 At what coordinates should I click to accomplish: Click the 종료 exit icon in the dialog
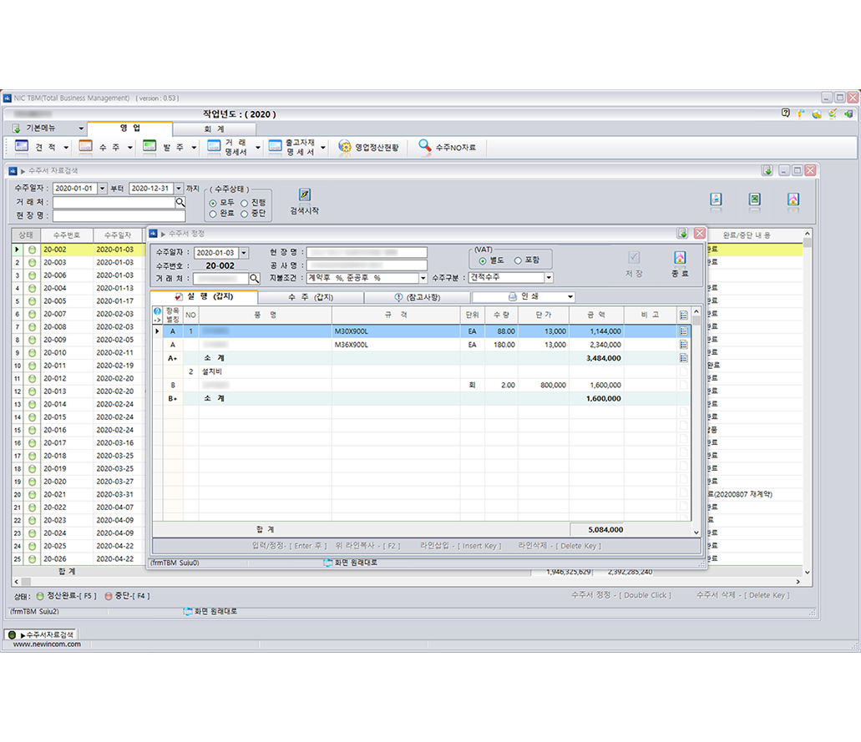(x=680, y=259)
